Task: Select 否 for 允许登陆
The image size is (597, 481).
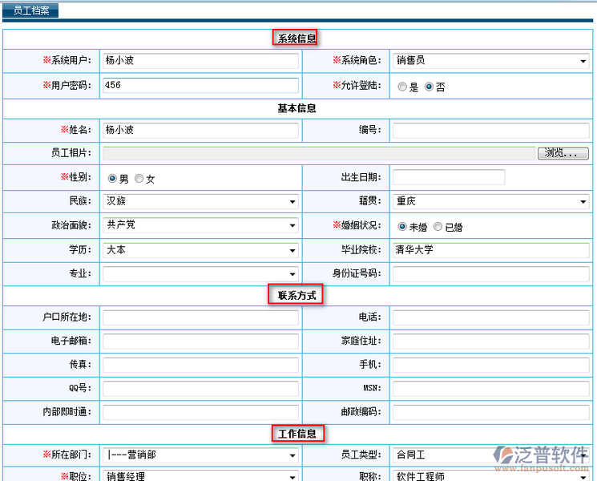Action: tap(430, 87)
